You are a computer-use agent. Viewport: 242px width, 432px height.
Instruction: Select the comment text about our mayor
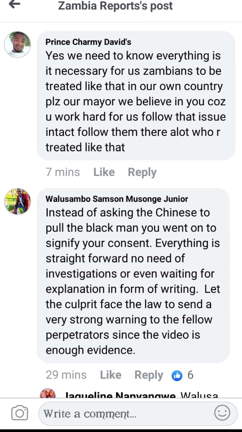tap(136, 101)
